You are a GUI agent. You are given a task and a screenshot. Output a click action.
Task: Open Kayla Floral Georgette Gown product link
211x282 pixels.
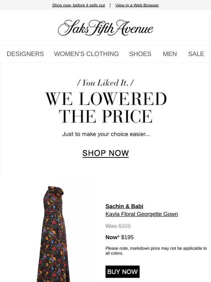142,214
